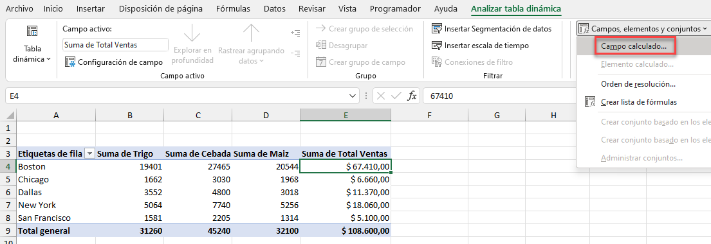
Task: Click the confirm entry checkmark icon
Action: 396,96
